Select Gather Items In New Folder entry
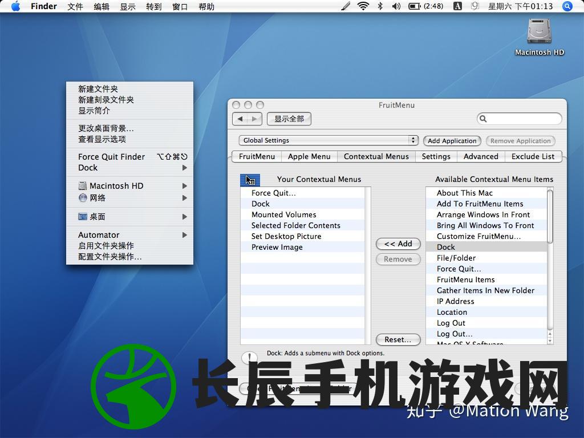The height and width of the screenshot is (438, 584). point(486,290)
